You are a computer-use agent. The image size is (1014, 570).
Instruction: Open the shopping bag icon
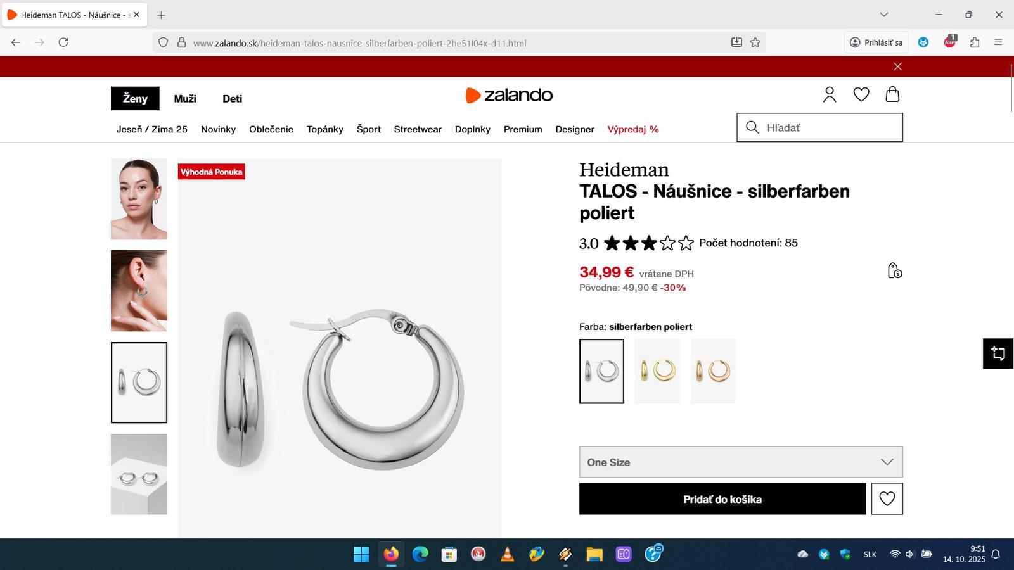coord(892,94)
